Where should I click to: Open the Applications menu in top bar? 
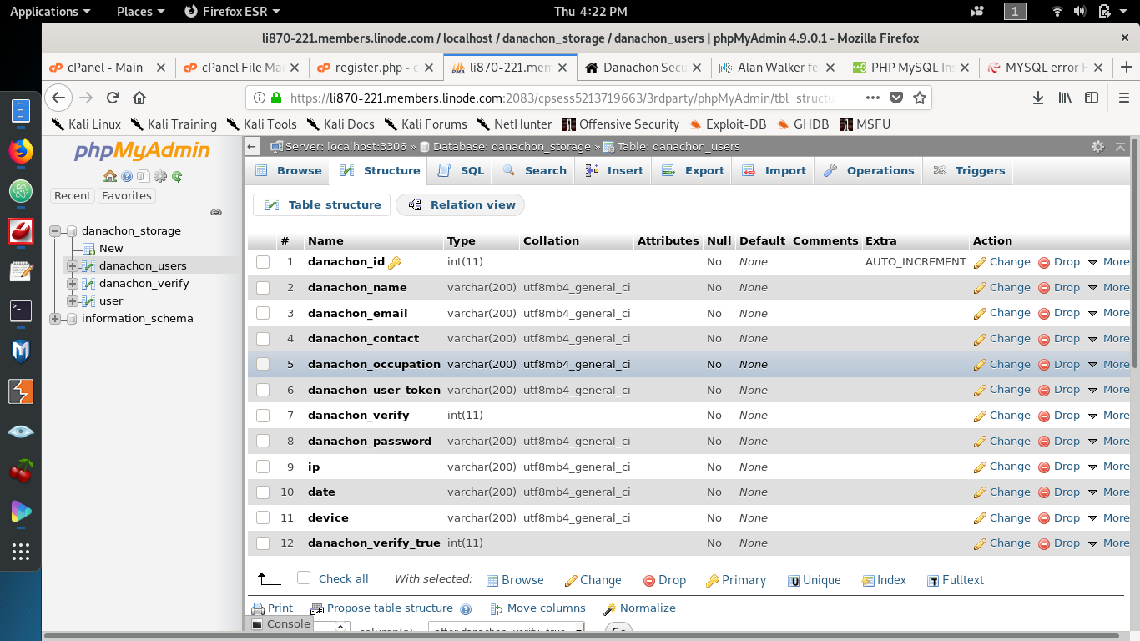(x=50, y=11)
